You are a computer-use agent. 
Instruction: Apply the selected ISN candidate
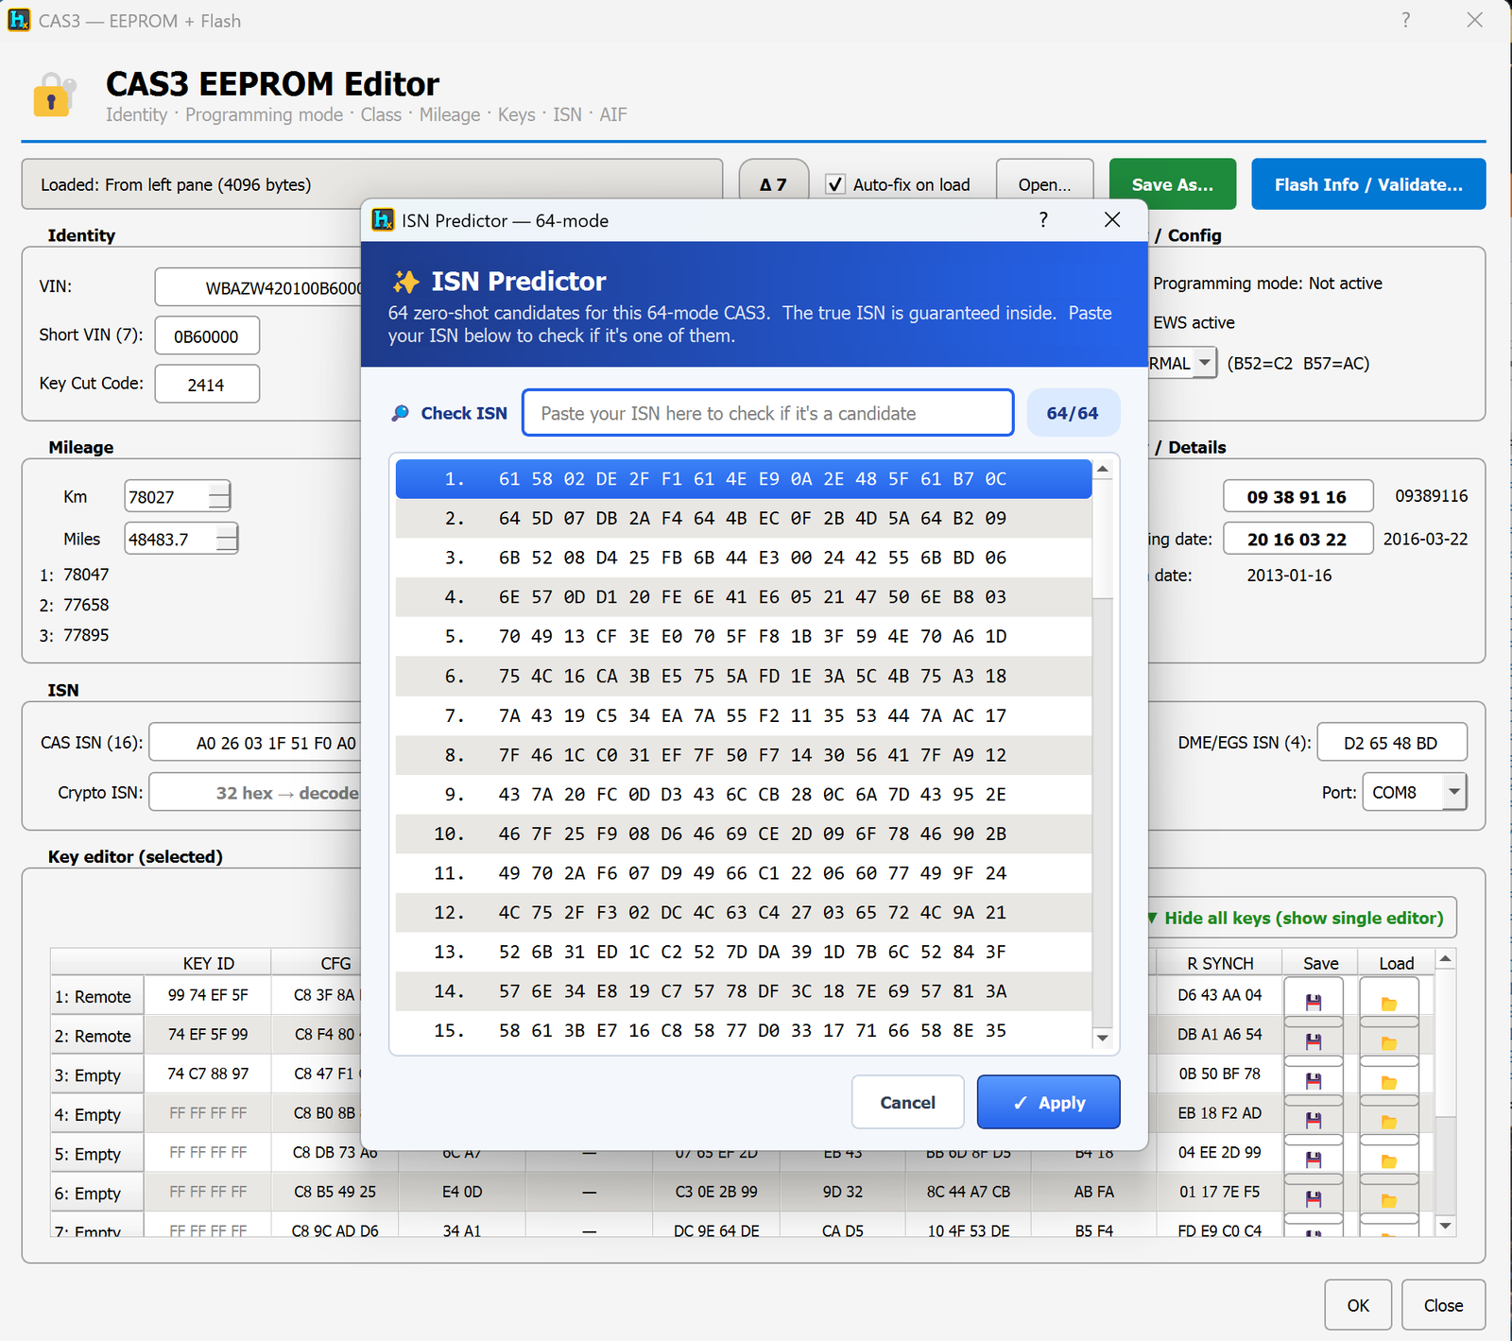click(x=1048, y=1102)
